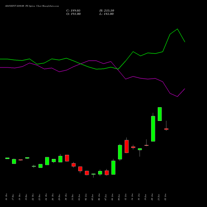
Task: Select the 18 Dec date label
Action: 19,197
